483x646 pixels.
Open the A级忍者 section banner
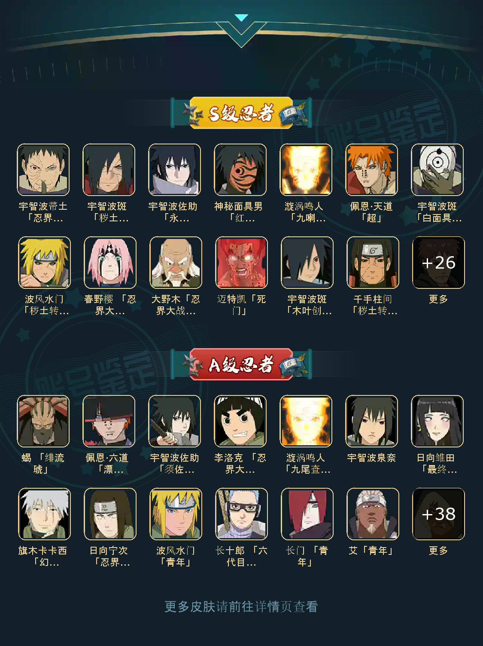pyautogui.click(x=241, y=364)
